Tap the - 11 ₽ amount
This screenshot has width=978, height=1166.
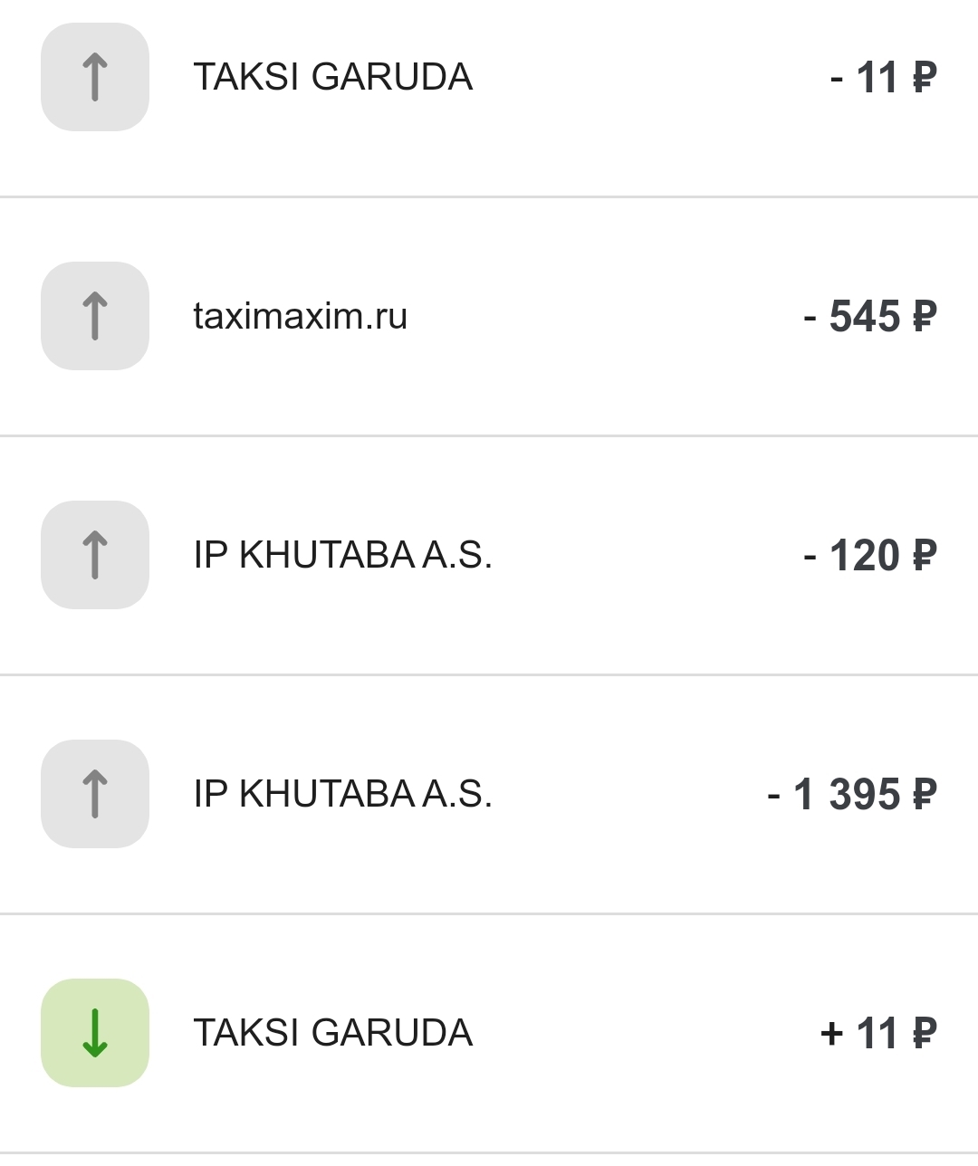click(883, 77)
